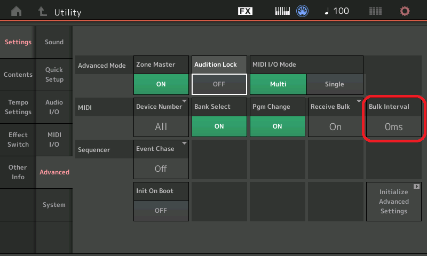
Task: Select Single for MIDI I/O Mode
Action: 335,84
